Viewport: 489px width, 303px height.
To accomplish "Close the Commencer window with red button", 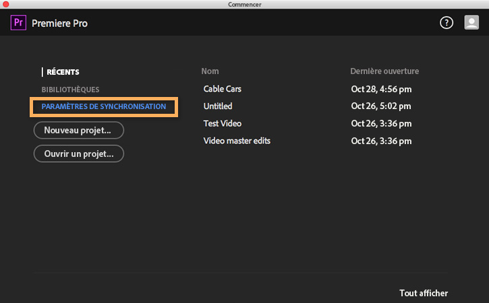I will pos(6,5).
